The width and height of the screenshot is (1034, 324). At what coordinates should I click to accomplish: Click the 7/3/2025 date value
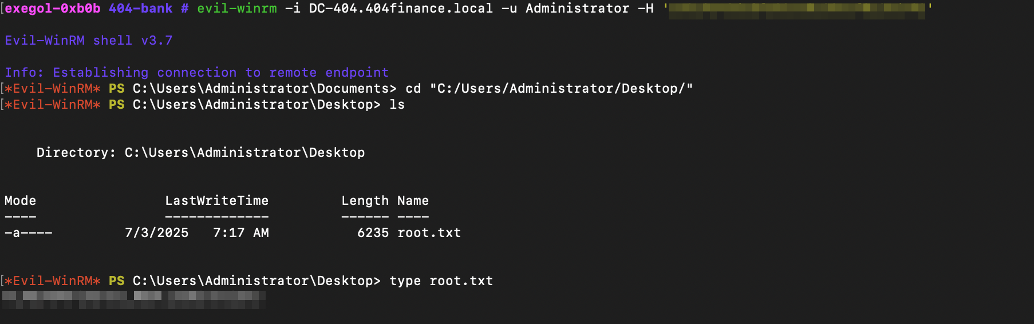coord(156,233)
